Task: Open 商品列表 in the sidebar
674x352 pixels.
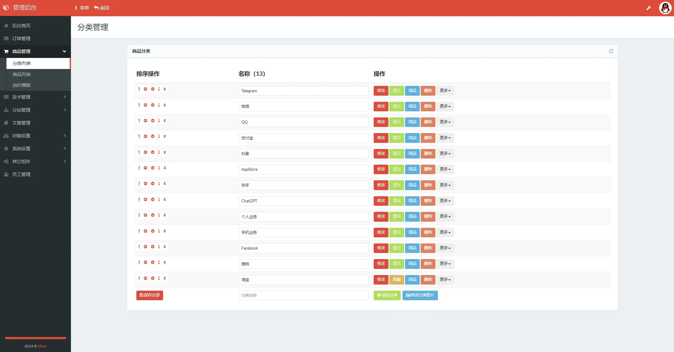Action: [21, 75]
